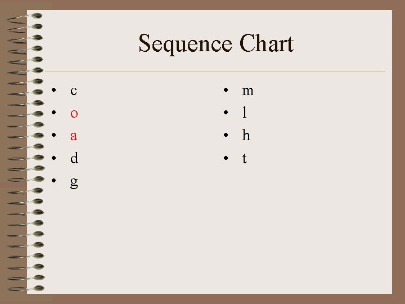Click the bullet beside red letter "a"
405x304 pixels.
tap(52, 136)
